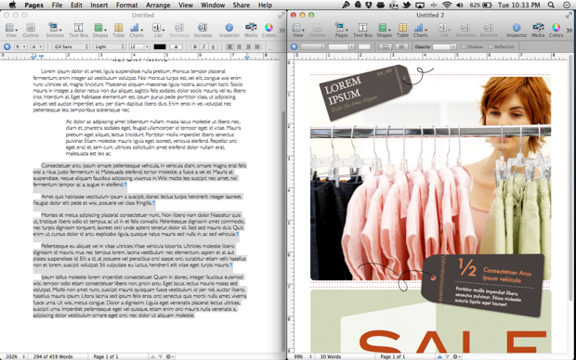576x360 pixels.
Task: Click Increase indent in Untitled window
Action: (203, 30)
